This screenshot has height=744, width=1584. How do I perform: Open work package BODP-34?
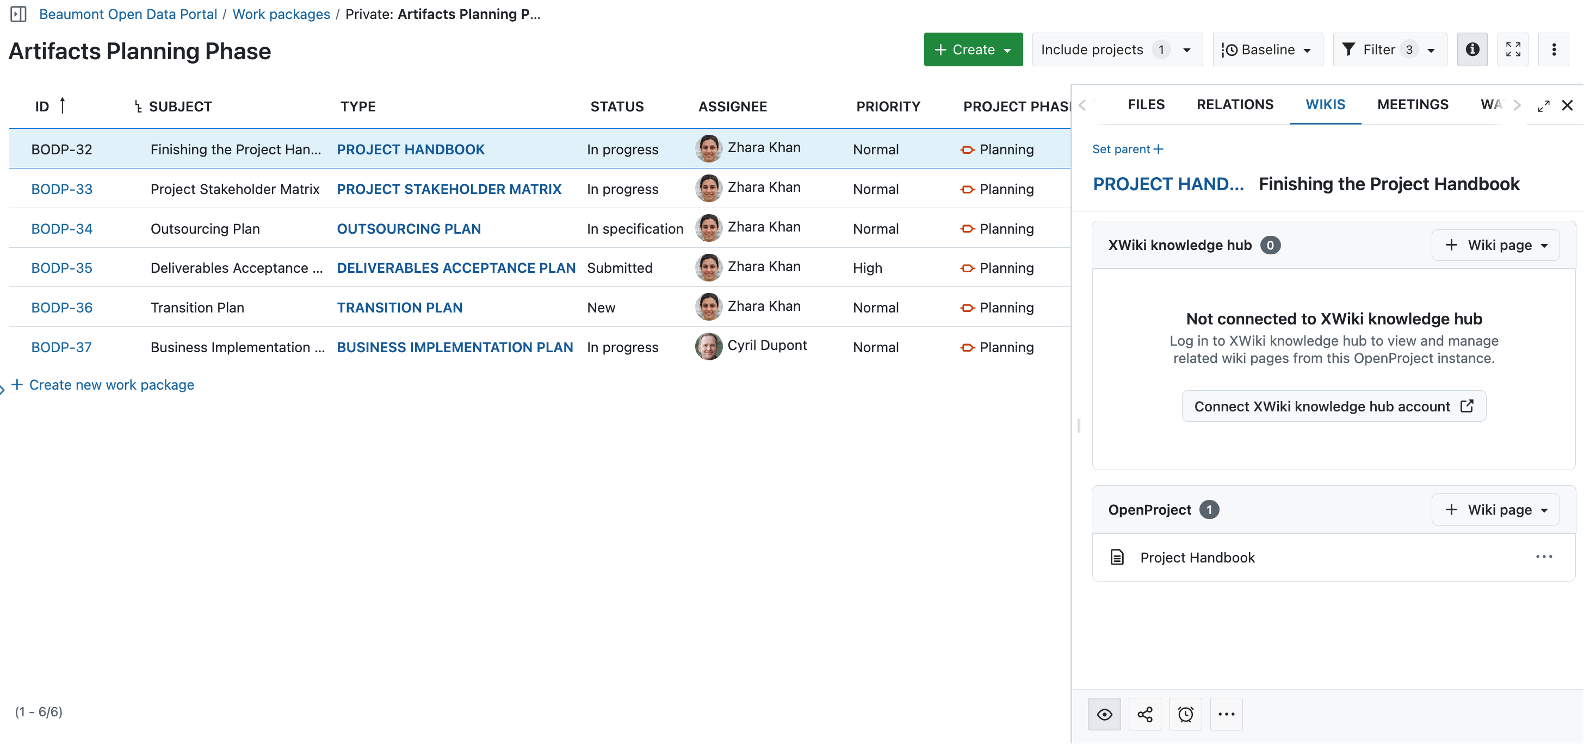tap(61, 229)
